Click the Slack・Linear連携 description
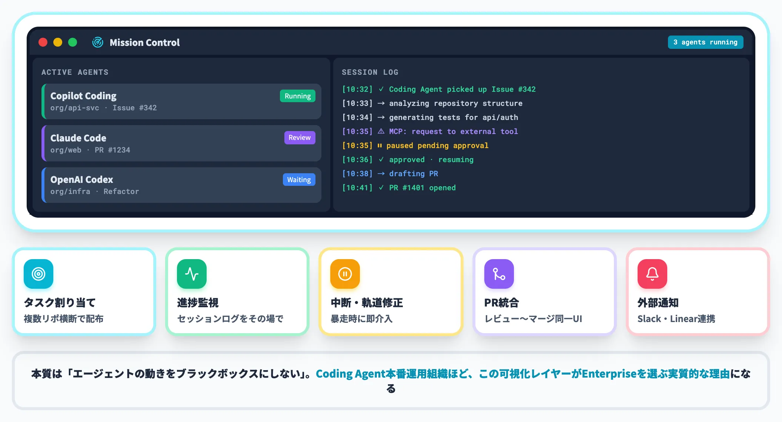The image size is (782, 422). [676, 319]
